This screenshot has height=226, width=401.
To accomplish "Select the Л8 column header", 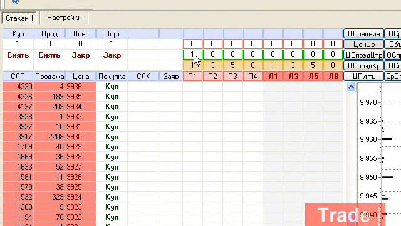I will (333, 77).
